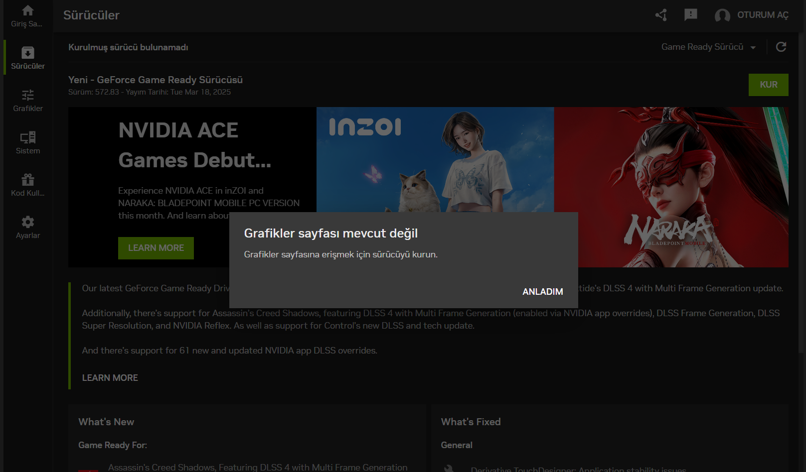The height and width of the screenshot is (472, 806).
Task: Click green LEARN MORE banner button
Action: click(x=156, y=248)
